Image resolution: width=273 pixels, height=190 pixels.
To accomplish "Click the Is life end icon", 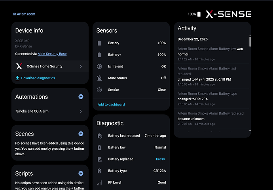I will tap(99, 66).
